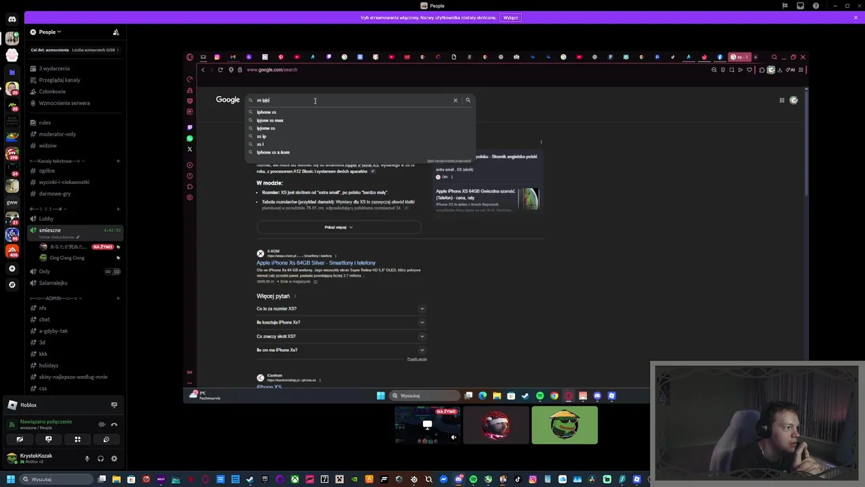
Task: Open the a-gdyby-tak channel
Action: click(53, 331)
